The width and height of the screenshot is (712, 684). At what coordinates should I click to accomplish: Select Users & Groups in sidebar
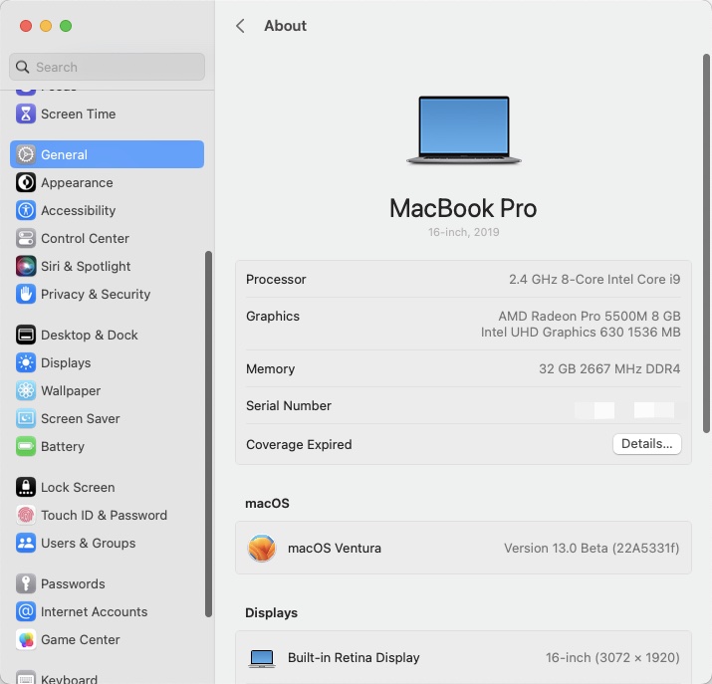[88, 544]
